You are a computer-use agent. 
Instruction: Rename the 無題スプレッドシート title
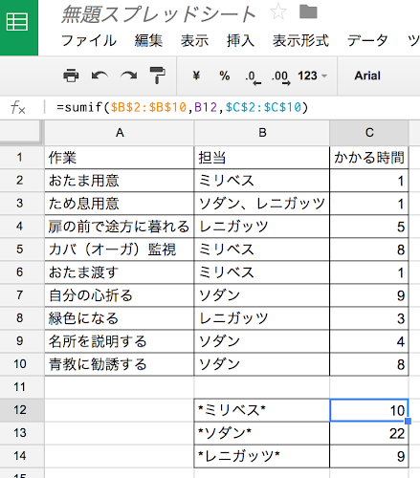pyautogui.click(x=158, y=14)
